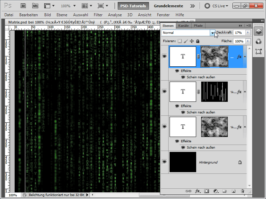Switch to the Pfade tab

pyautogui.click(x=198, y=26)
